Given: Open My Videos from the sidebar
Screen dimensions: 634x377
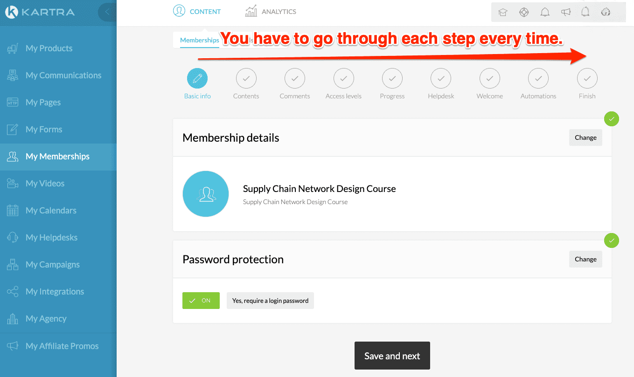Looking at the screenshot, I should 45,183.
